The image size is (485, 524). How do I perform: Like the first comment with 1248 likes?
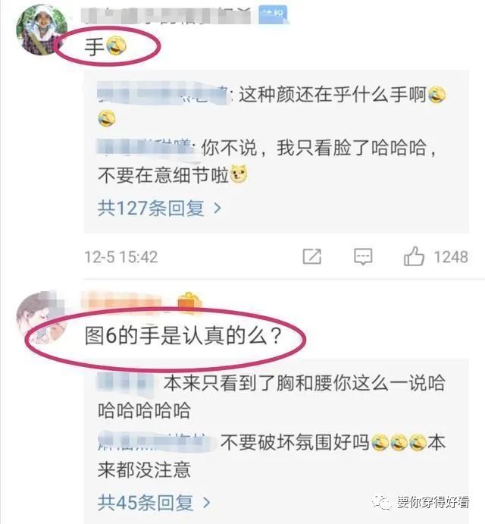(x=414, y=256)
